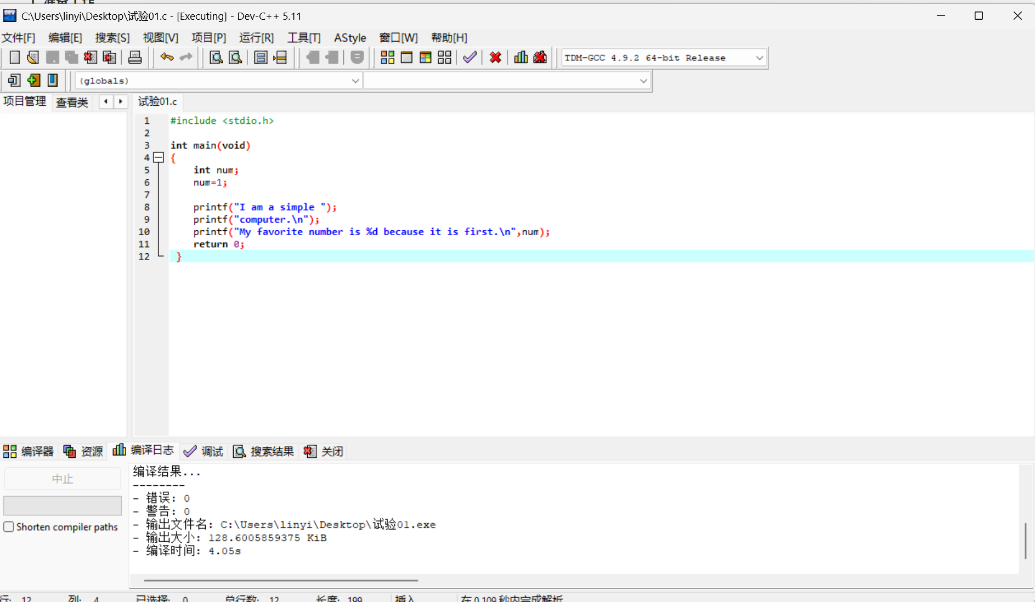The image size is (1035, 602).
Task: Open the AStyle menu
Action: [350, 38]
